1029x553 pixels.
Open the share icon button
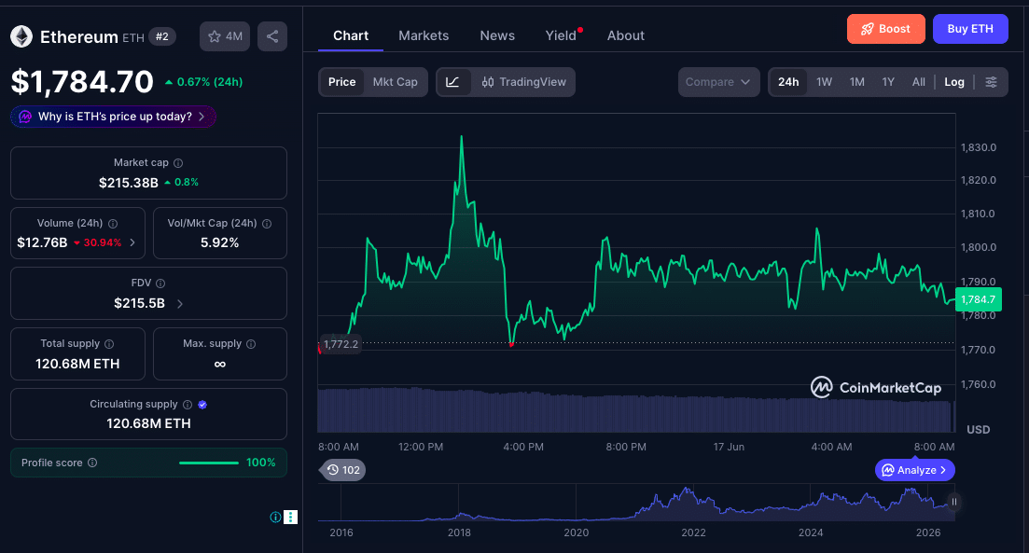(272, 36)
